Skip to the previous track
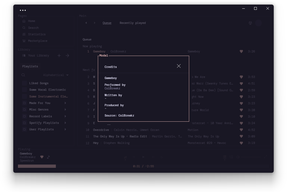 coord(134,157)
